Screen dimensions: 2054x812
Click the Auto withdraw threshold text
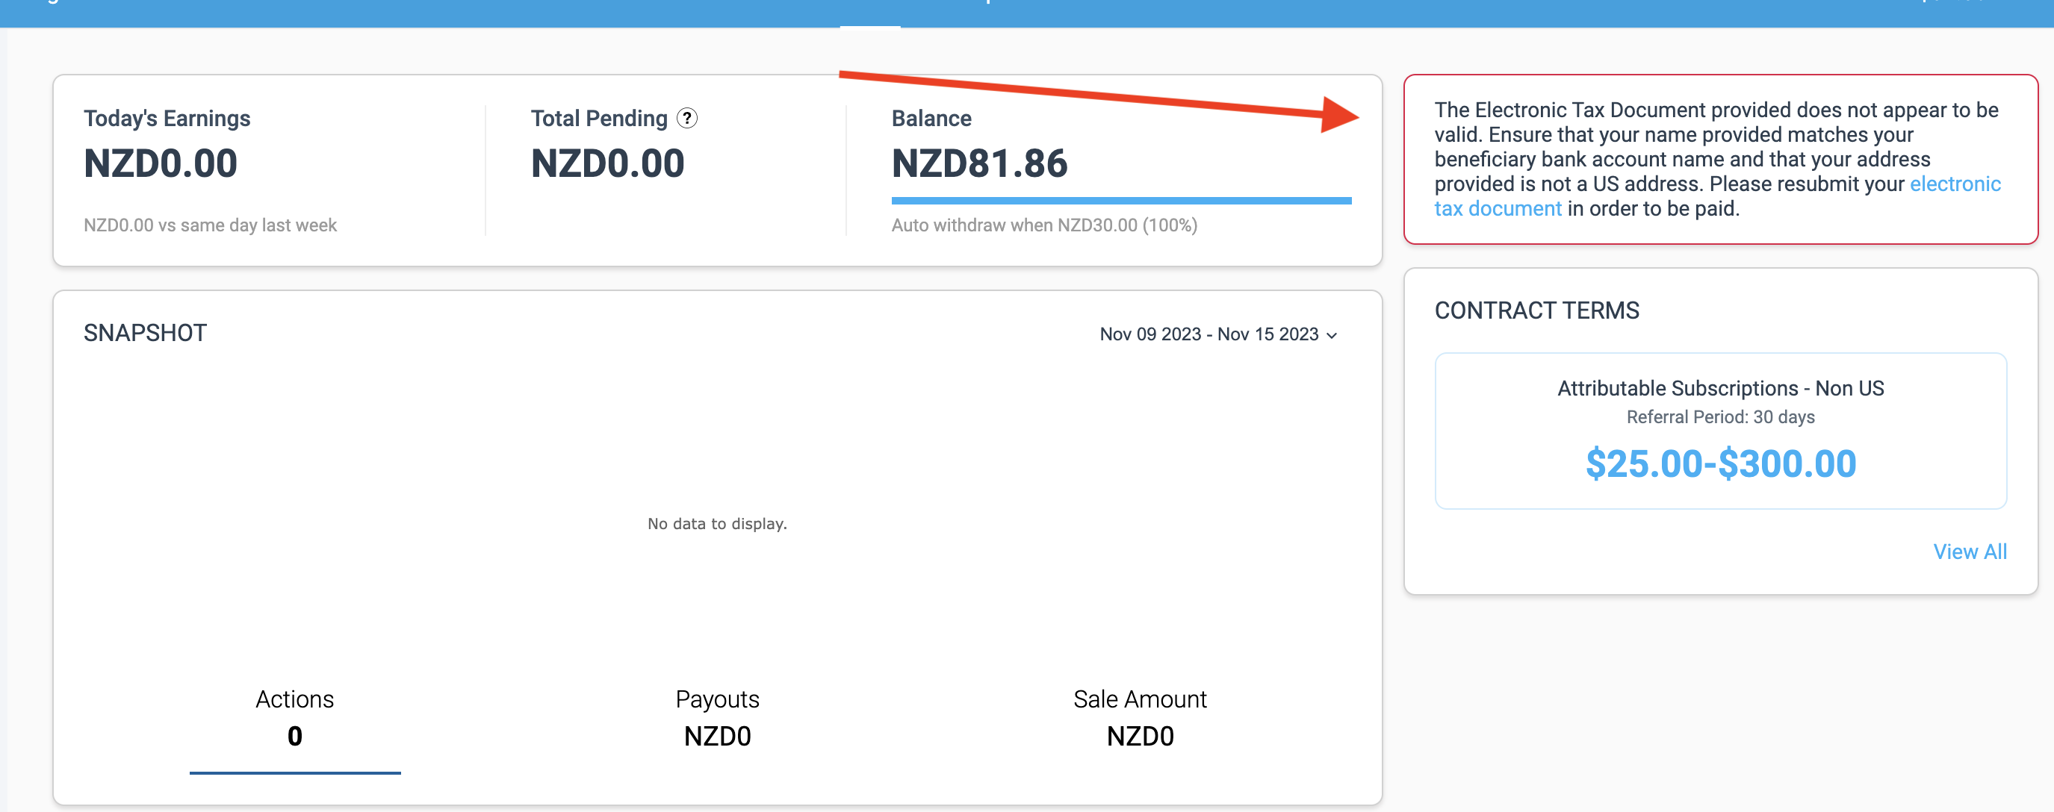pyautogui.click(x=1043, y=225)
